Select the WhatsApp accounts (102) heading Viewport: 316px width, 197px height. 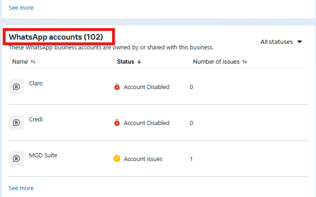[56, 36]
